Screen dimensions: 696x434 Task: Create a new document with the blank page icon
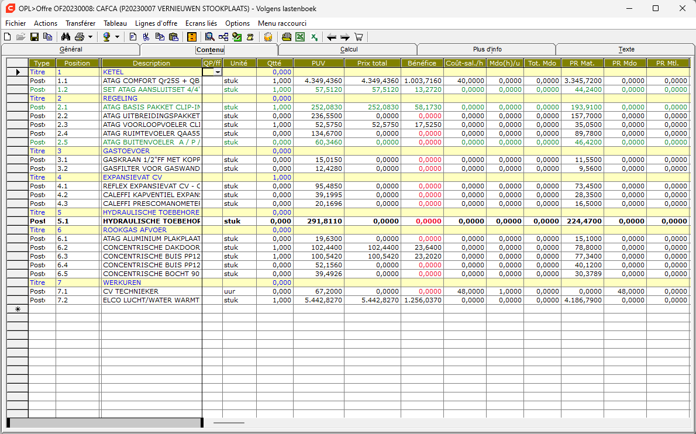click(x=7, y=37)
